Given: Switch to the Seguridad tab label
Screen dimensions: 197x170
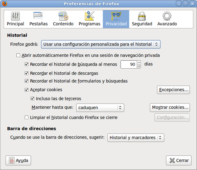Looking at the screenshot, I should coord(142,24).
